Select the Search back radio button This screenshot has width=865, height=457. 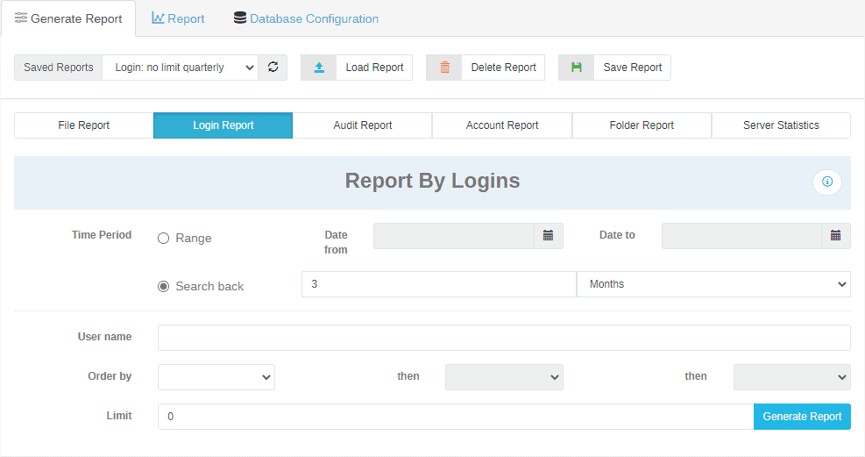point(164,287)
